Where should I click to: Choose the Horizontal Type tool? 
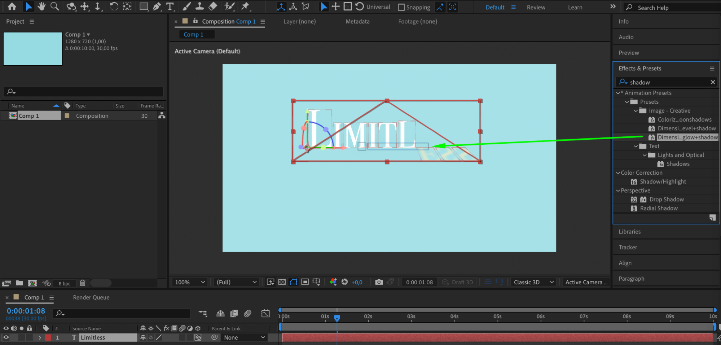[x=170, y=6]
